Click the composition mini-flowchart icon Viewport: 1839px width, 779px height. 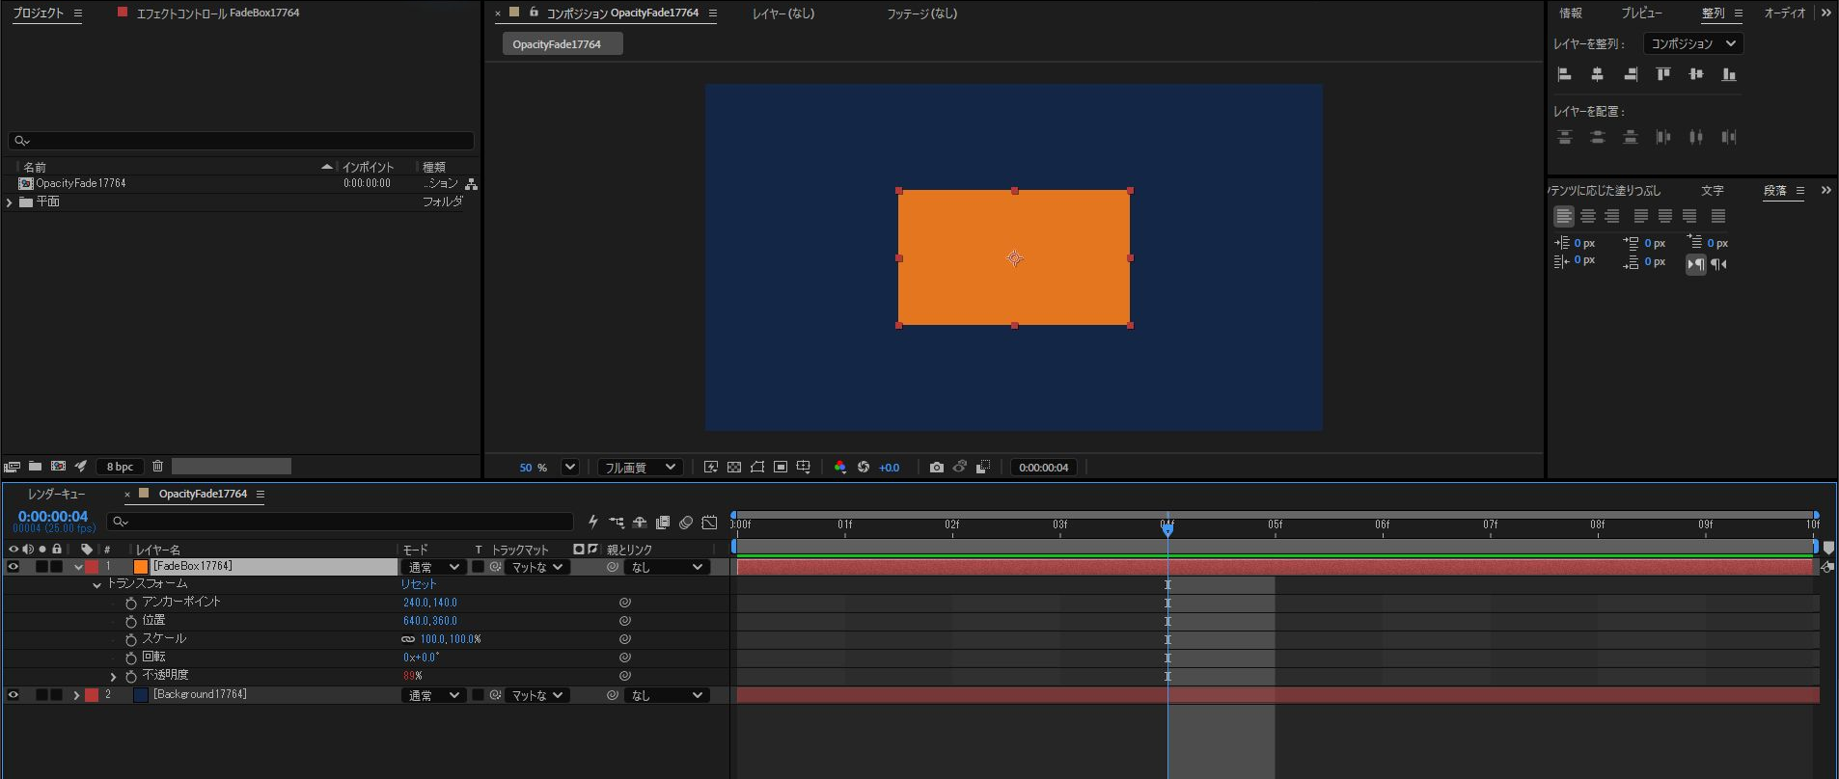(617, 523)
